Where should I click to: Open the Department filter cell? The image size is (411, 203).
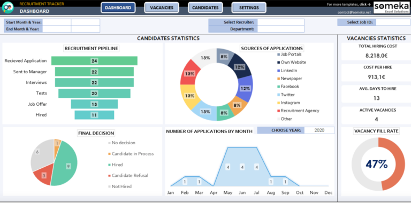click(x=281, y=29)
